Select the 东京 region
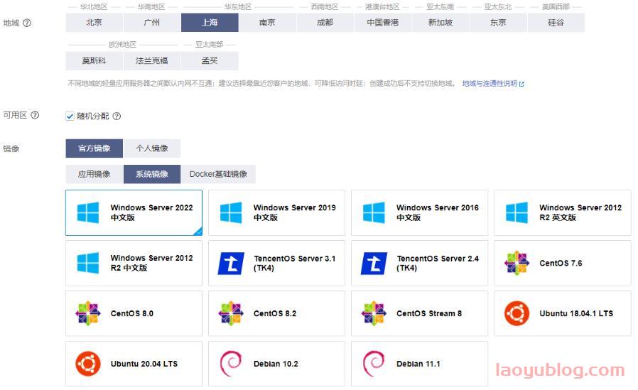The image size is (638, 390). pyautogui.click(x=499, y=22)
